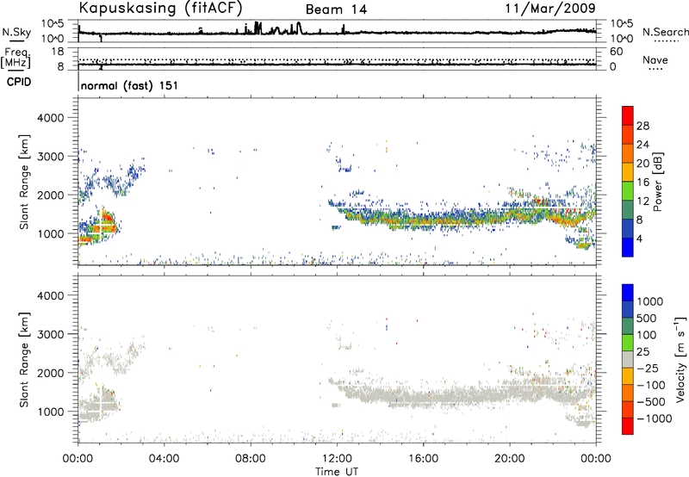Click the "20:00" time axis label
The image size is (689, 477).
pos(510,459)
